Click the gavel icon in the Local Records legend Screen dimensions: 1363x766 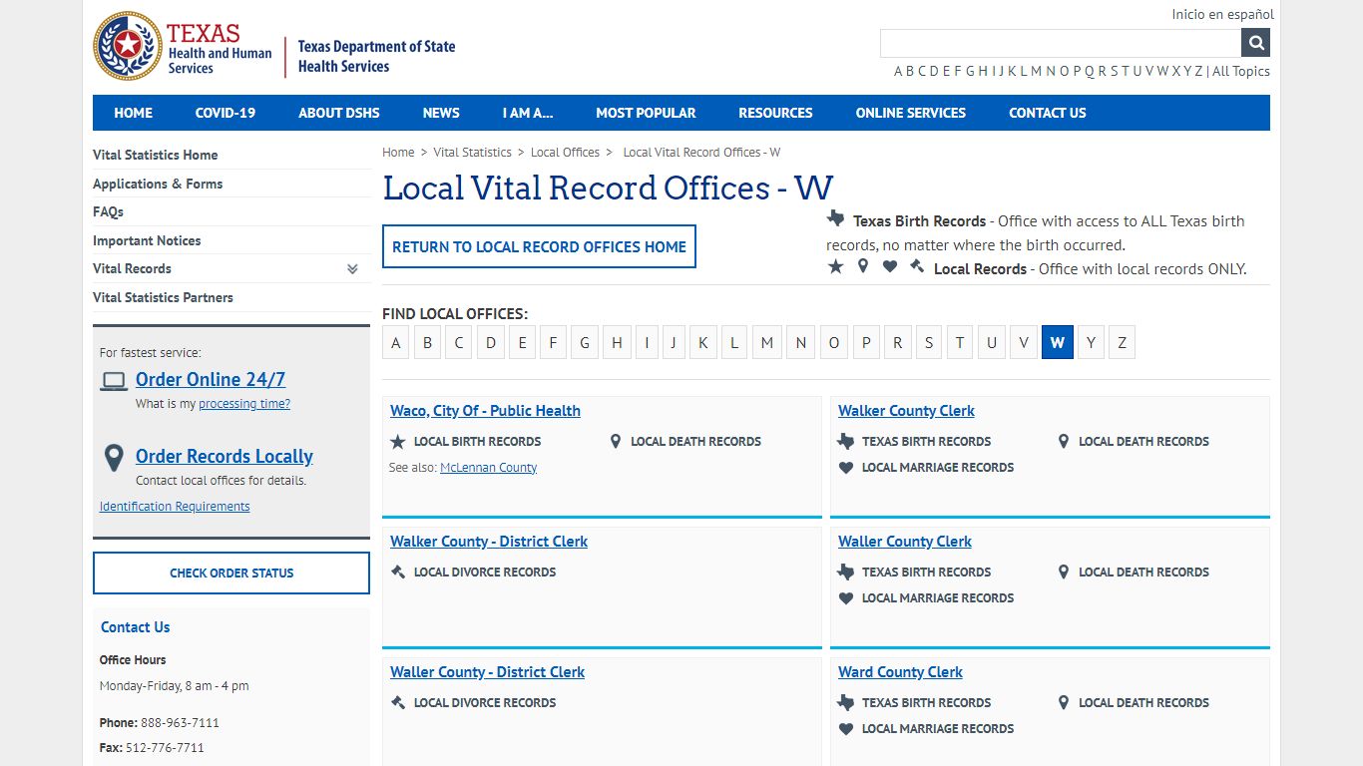(917, 266)
